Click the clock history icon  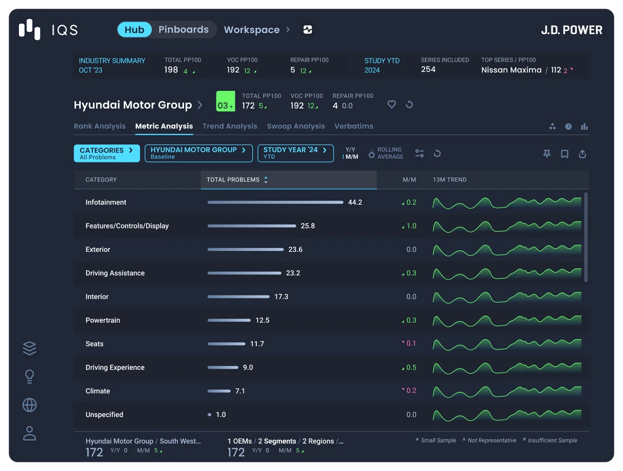[x=568, y=126]
